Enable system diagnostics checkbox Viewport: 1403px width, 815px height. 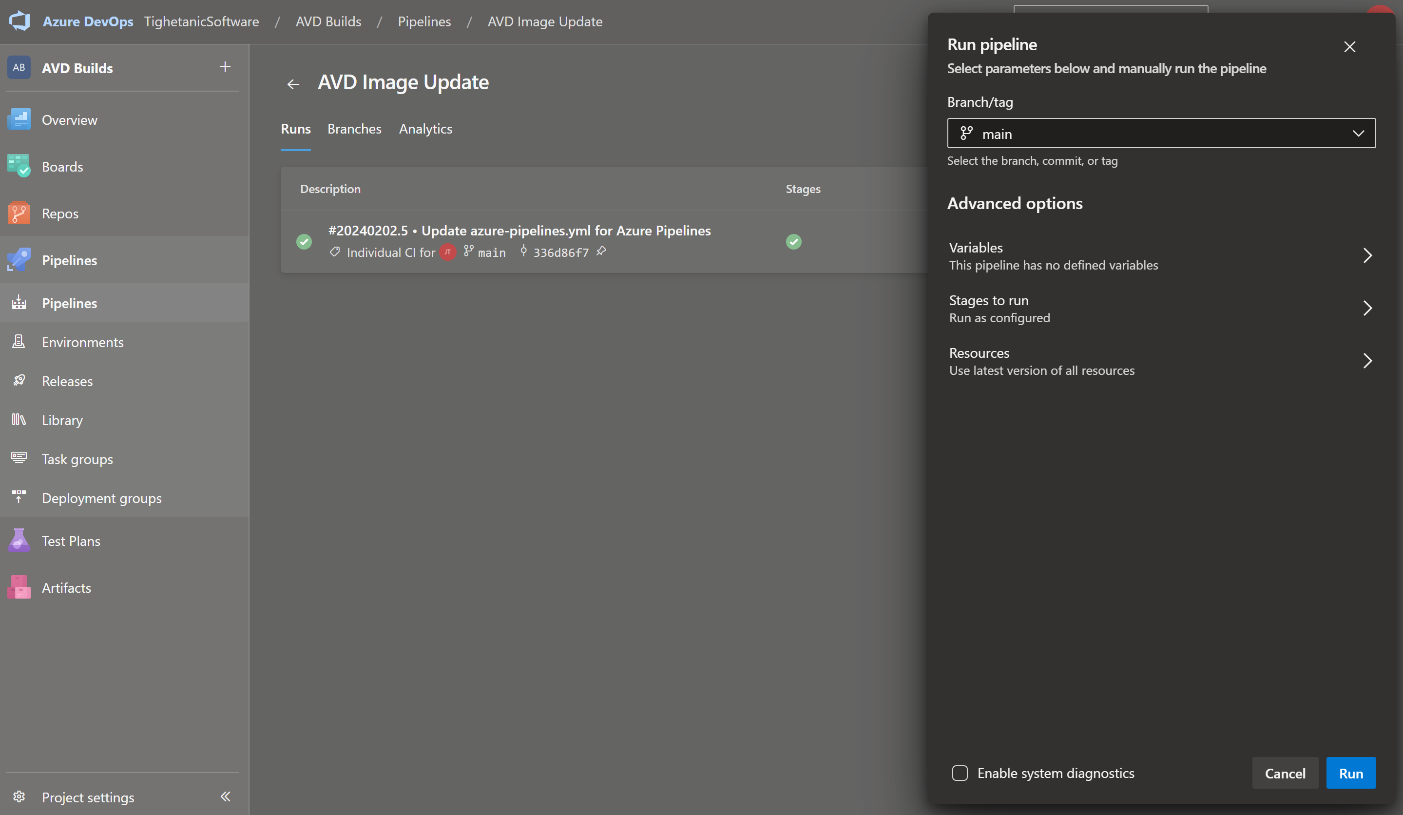pyautogui.click(x=959, y=773)
